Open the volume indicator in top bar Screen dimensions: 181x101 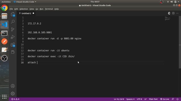point(172,2)
